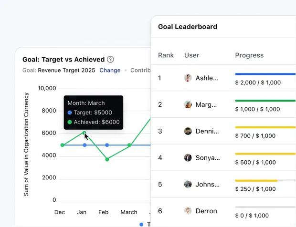Viewport: 296px width, 227px height.
Task: Click the Change link for Revenue Target 2025
Action: (x=110, y=70)
